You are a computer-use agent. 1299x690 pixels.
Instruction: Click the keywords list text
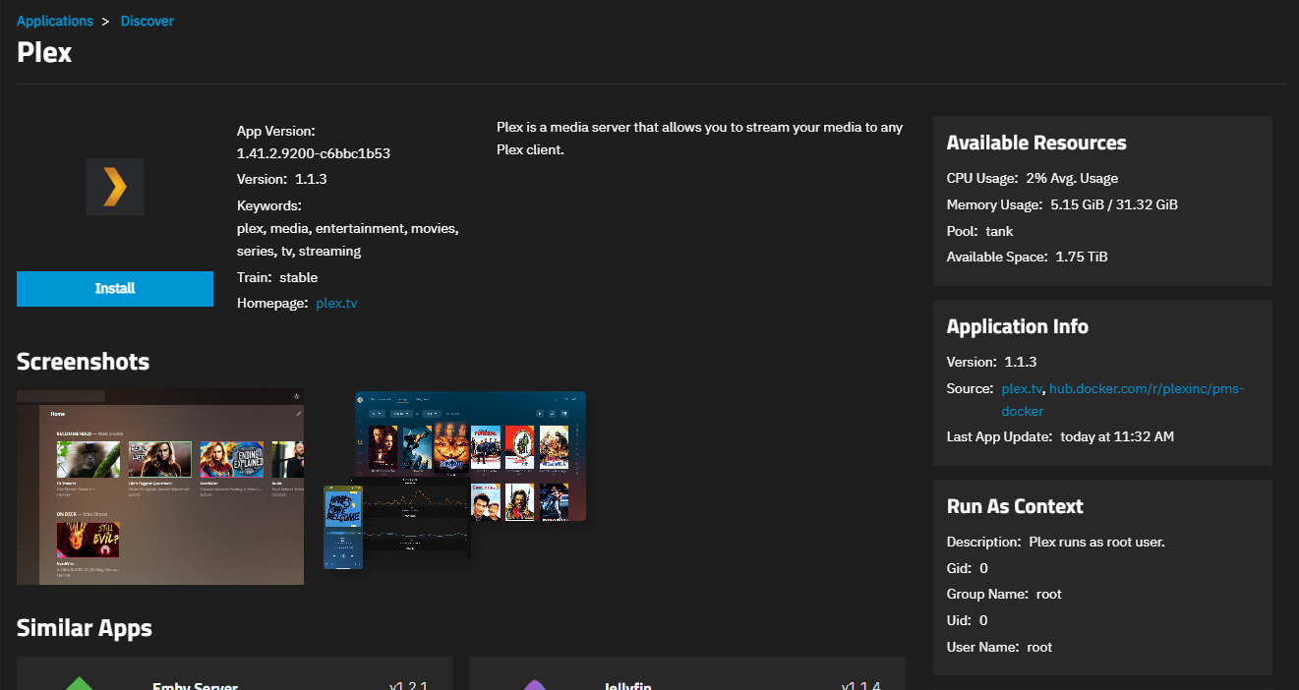tap(347, 240)
